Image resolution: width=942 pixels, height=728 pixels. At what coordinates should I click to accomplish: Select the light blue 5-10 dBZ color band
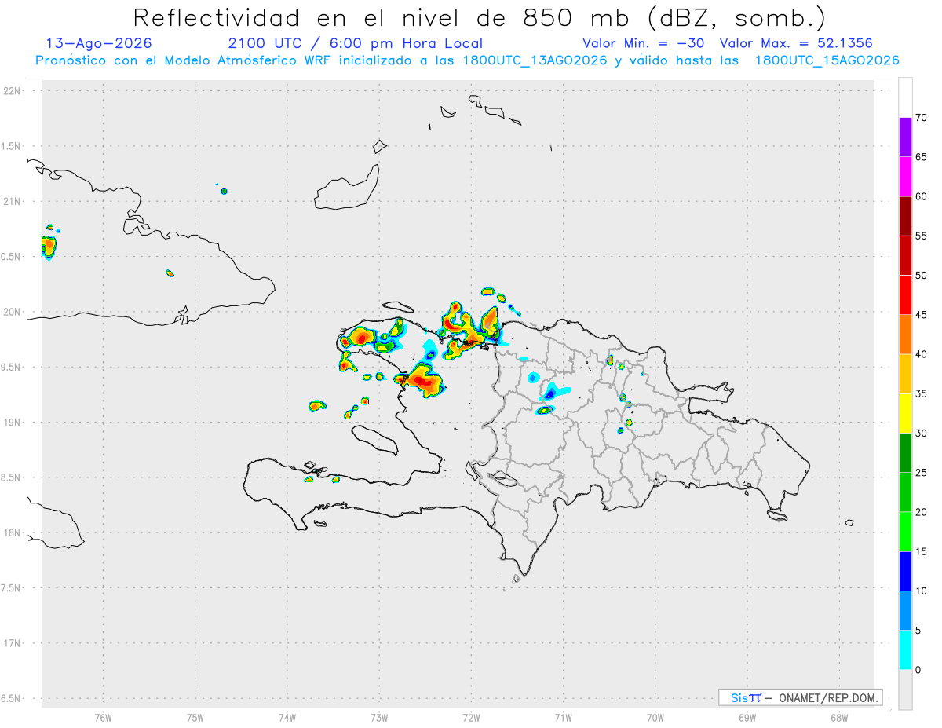pyautogui.click(x=905, y=610)
